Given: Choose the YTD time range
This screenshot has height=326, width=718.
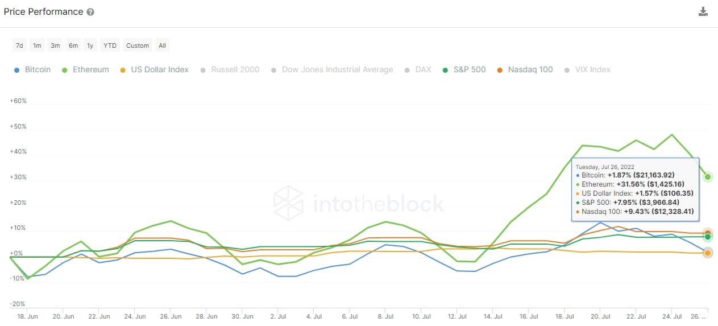Looking at the screenshot, I should pos(110,46).
